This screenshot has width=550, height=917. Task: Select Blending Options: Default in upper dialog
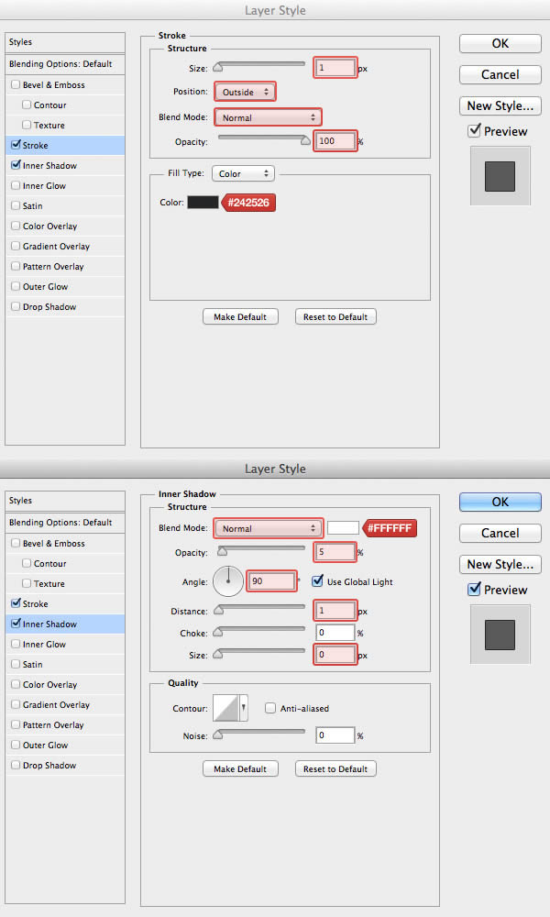pos(65,64)
